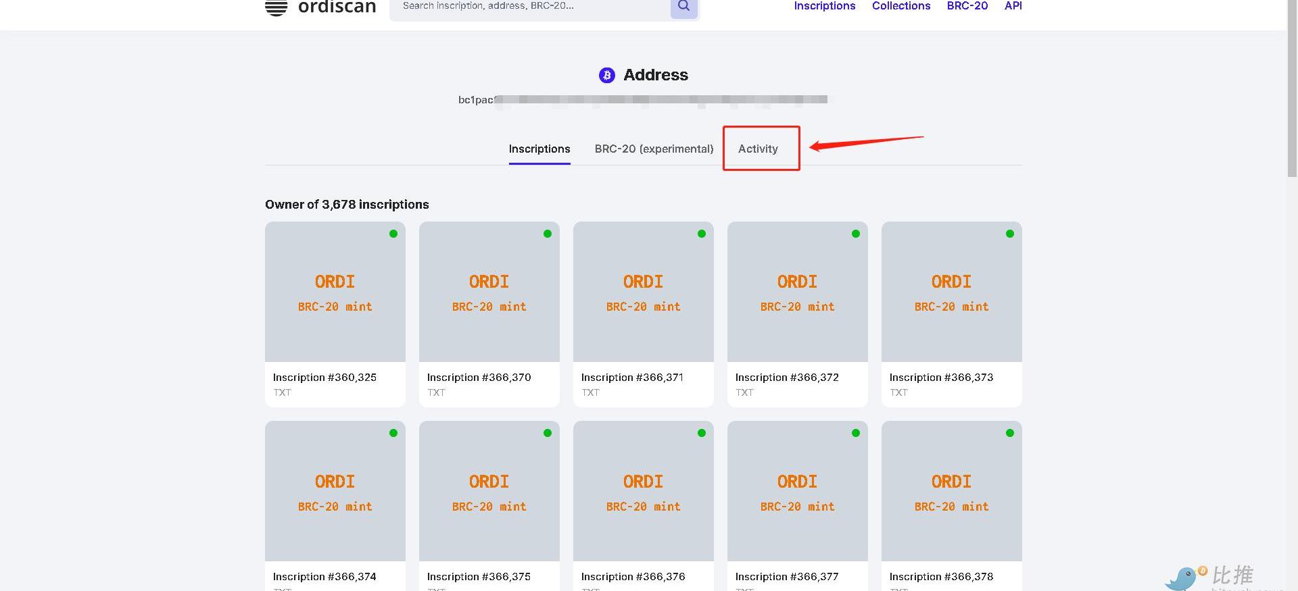Open Inscription #366,370 thumbnail

click(x=489, y=292)
